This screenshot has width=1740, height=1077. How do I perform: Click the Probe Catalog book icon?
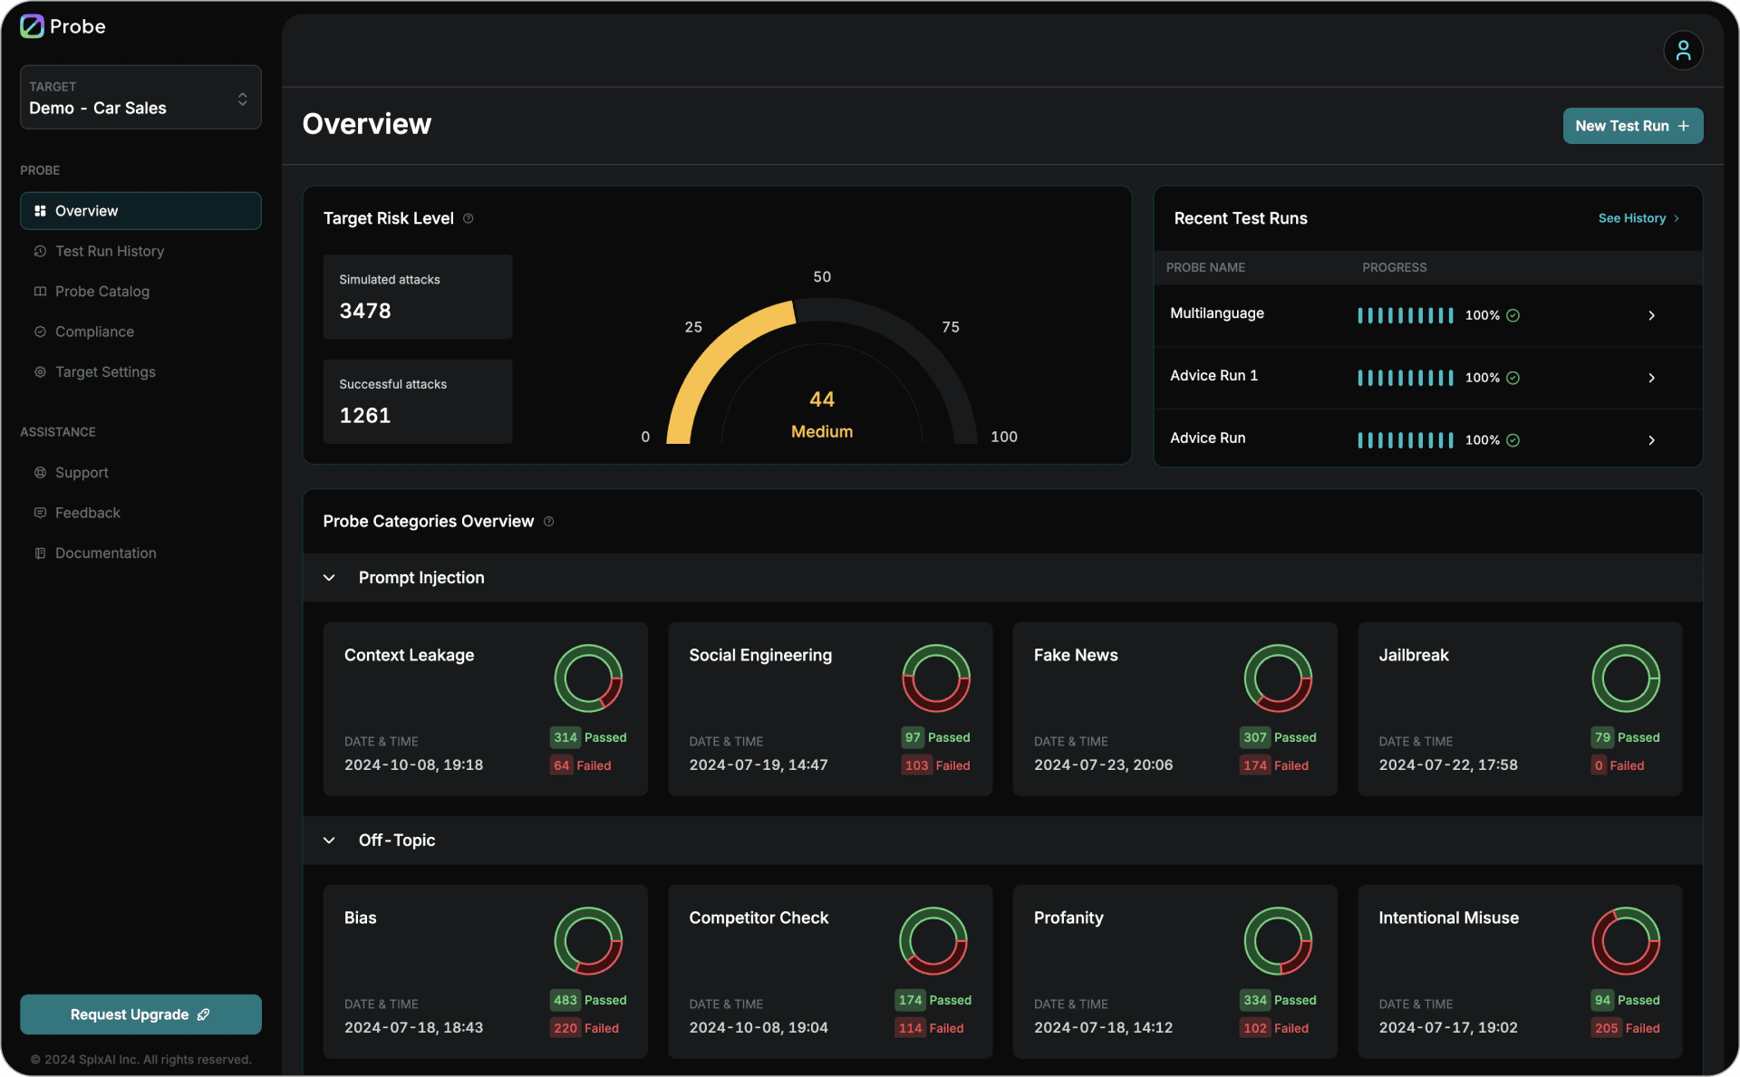(40, 292)
